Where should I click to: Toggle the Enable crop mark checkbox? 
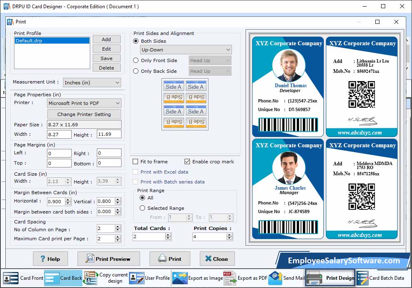click(x=187, y=162)
